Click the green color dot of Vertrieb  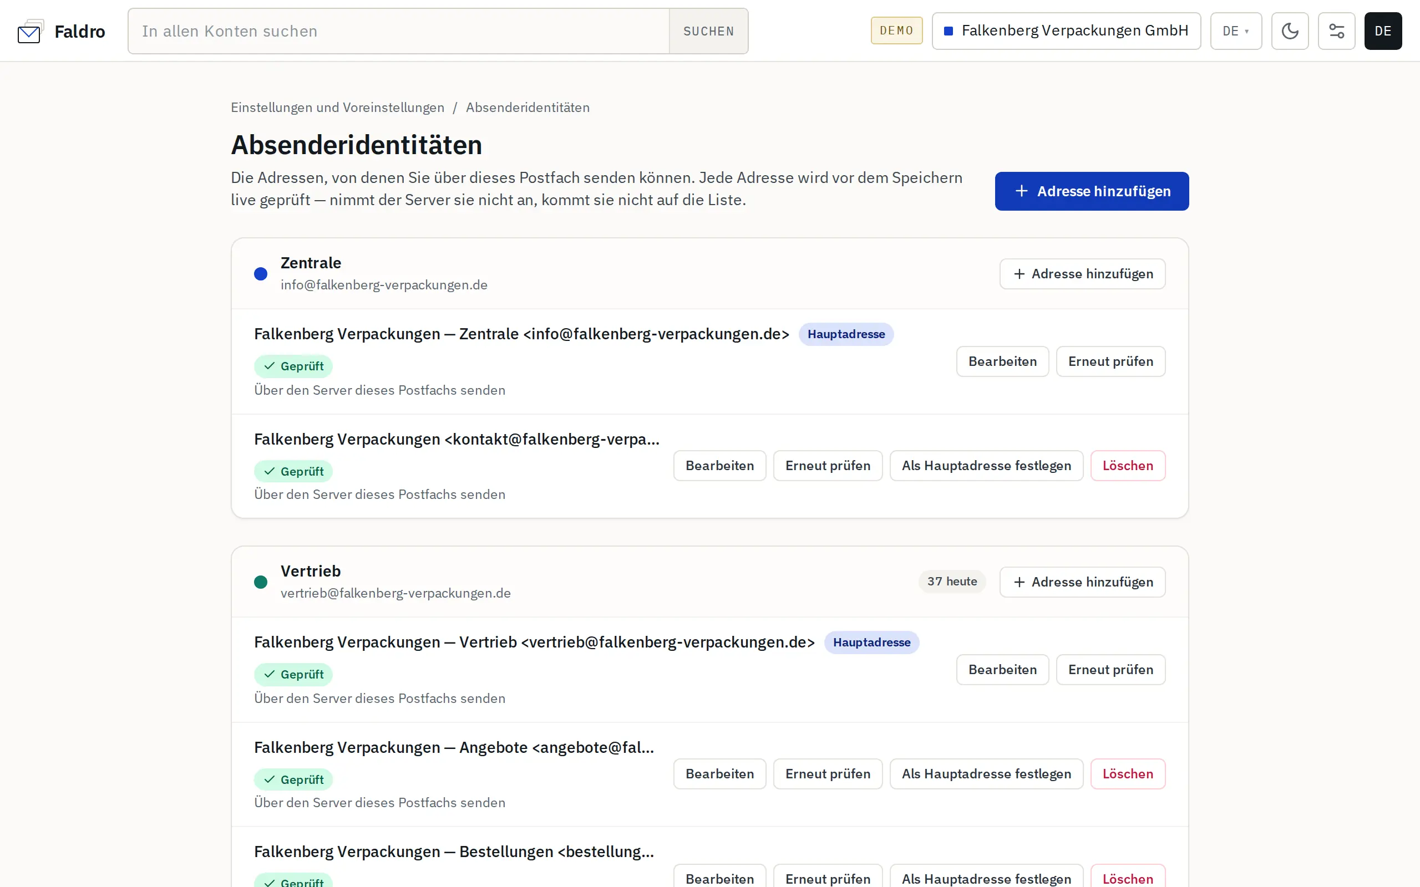(x=261, y=582)
